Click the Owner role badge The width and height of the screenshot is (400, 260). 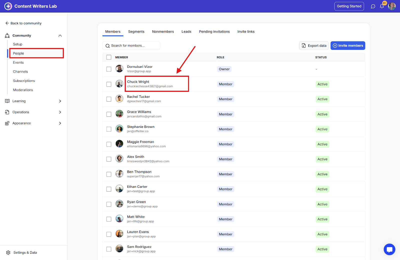click(x=224, y=69)
